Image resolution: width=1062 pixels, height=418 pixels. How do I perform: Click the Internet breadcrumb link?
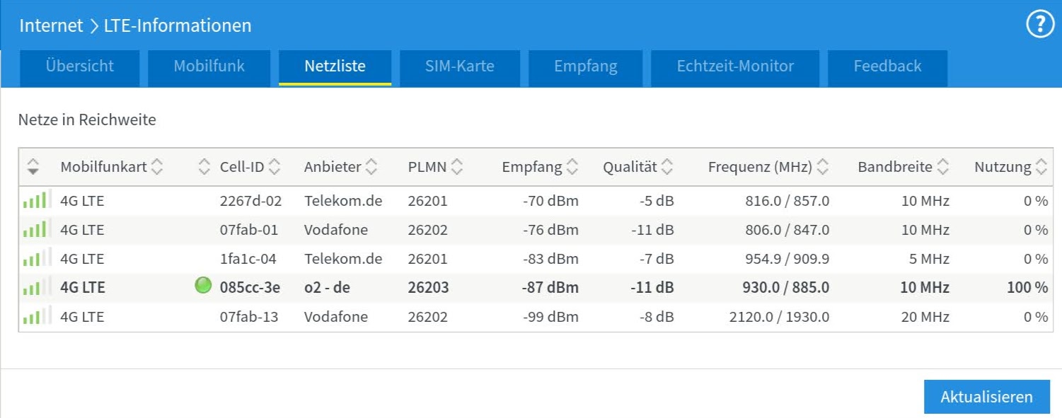51,25
